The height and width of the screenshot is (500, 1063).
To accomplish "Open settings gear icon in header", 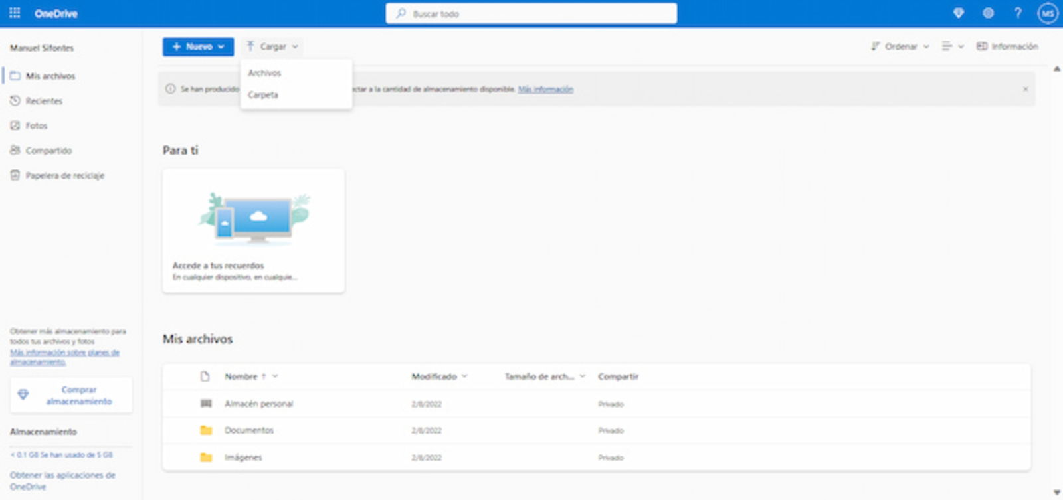I will (x=988, y=13).
